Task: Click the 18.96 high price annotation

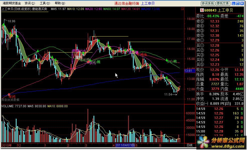Action: 11,21
